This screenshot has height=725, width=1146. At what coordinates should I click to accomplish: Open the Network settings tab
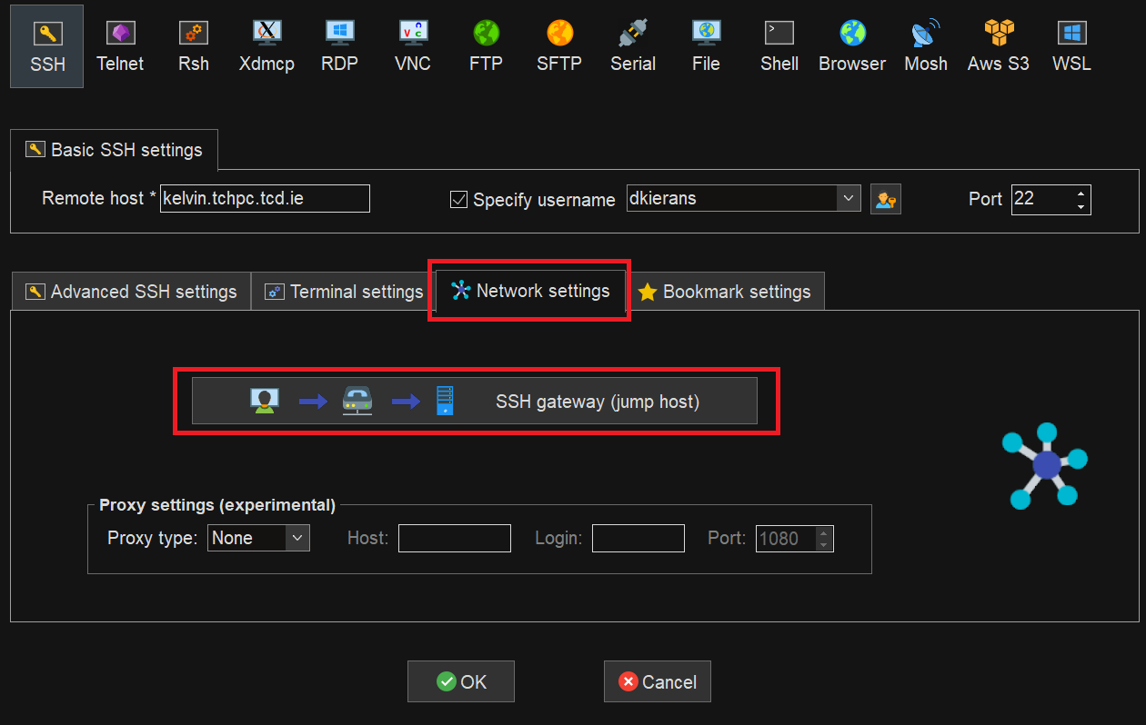point(529,291)
